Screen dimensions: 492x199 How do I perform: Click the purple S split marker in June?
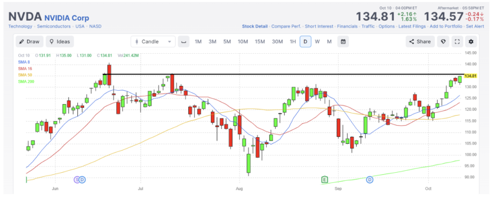click(x=76, y=179)
